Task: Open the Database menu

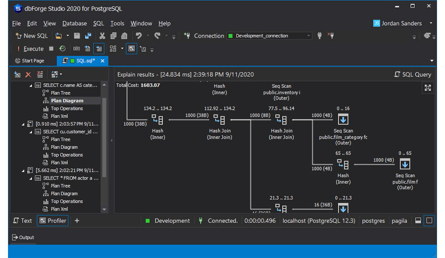Action: point(75,23)
